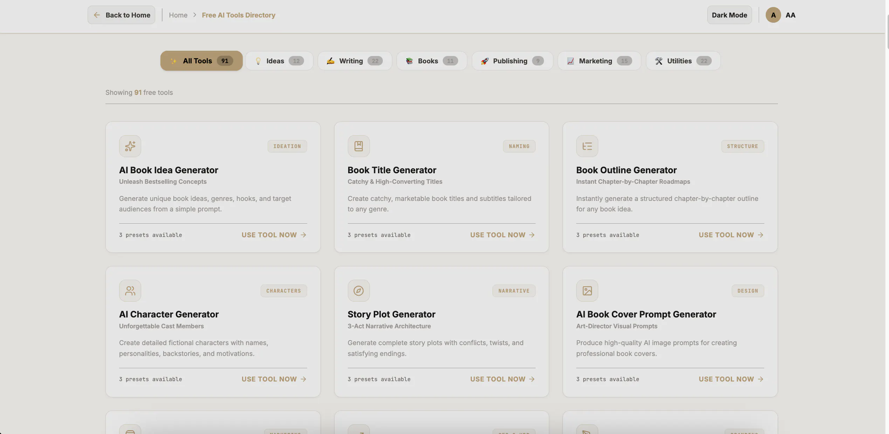The image size is (889, 434).
Task: Click the AI Character Generator people icon
Action: (130, 290)
